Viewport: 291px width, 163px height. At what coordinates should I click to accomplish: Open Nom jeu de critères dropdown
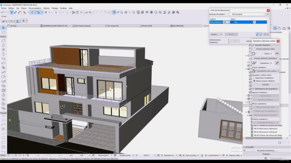tap(247, 14)
